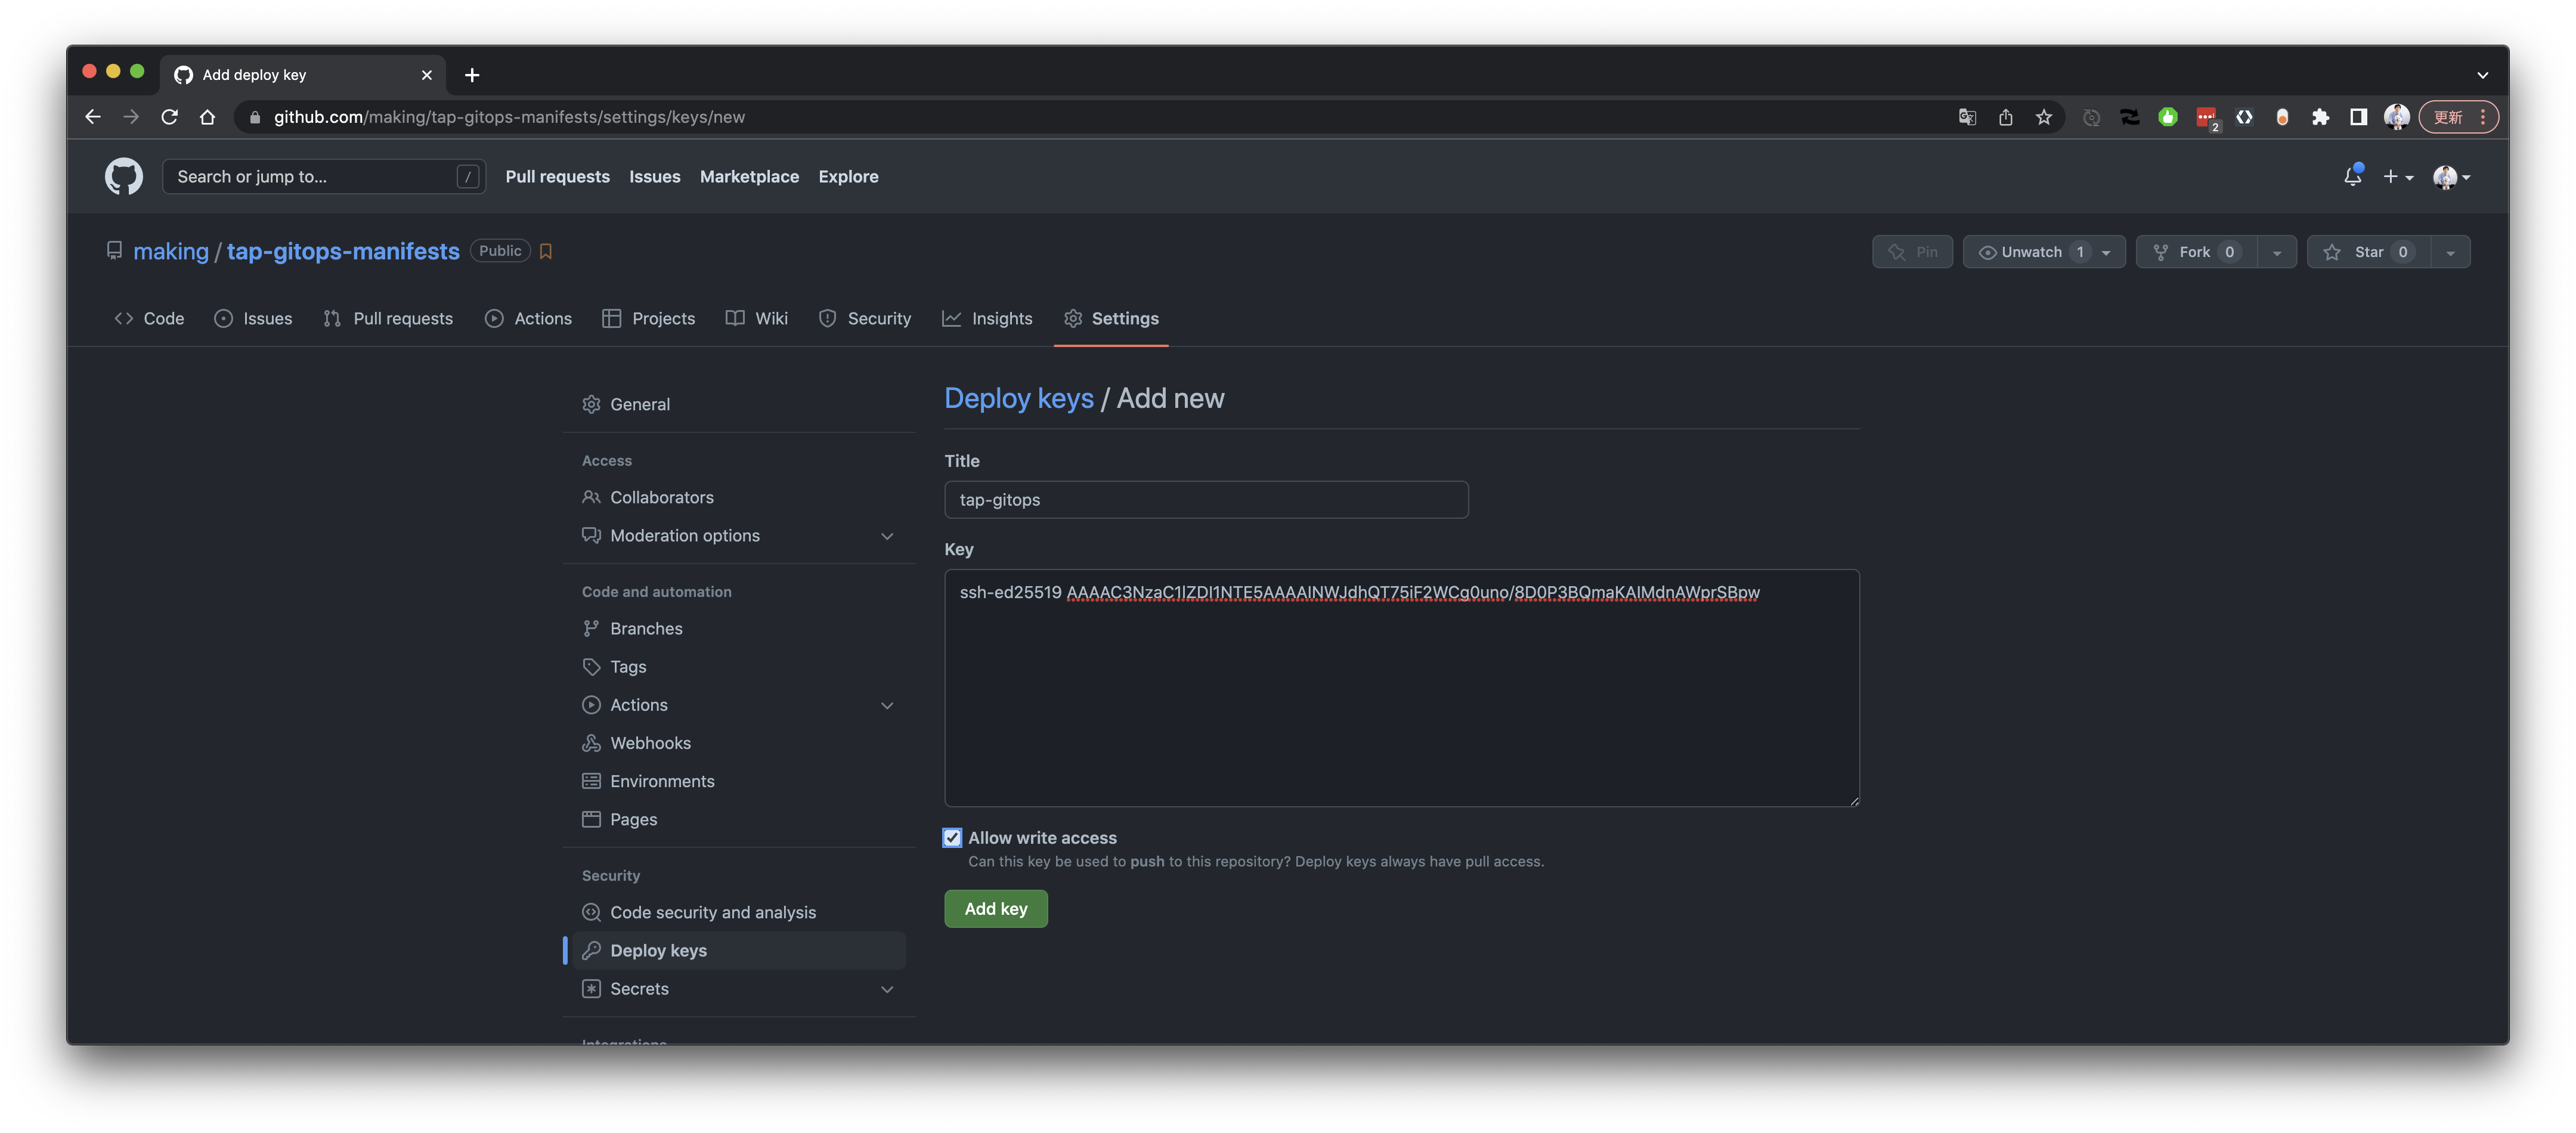This screenshot has width=2576, height=1133.
Task: Open the create new plus dropdown
Action: pyautogui.click(x=2397, y=177)
